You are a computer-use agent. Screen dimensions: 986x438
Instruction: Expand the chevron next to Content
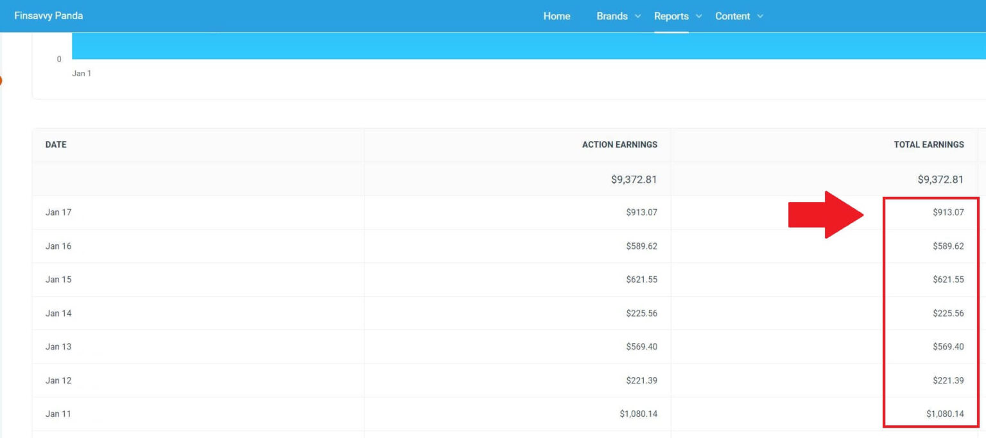760,16
